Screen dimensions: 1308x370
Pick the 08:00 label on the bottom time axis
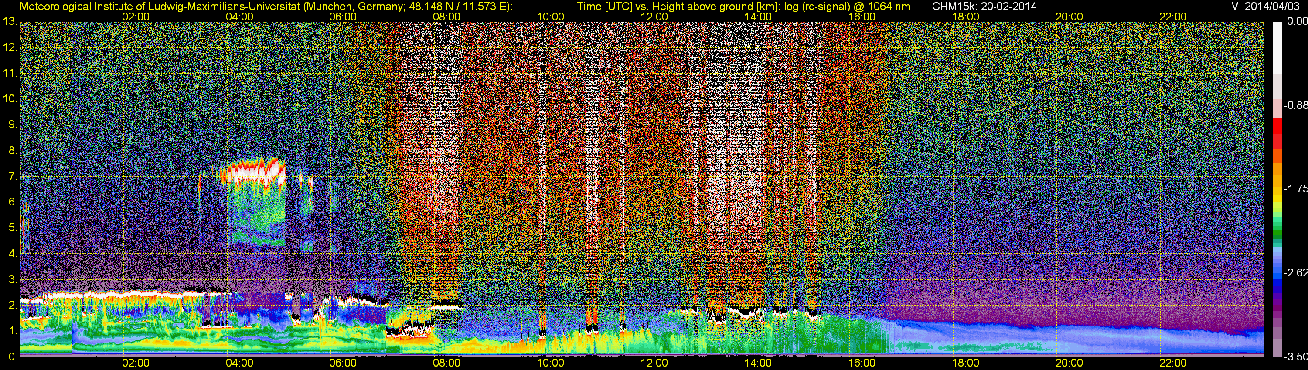tap(447, 363)
